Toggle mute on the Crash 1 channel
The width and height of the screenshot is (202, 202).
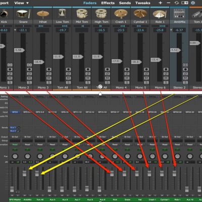[127, 78]
